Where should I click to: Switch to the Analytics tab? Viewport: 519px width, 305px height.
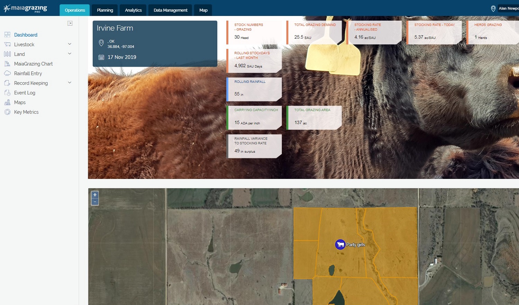(x=133, y=10)
